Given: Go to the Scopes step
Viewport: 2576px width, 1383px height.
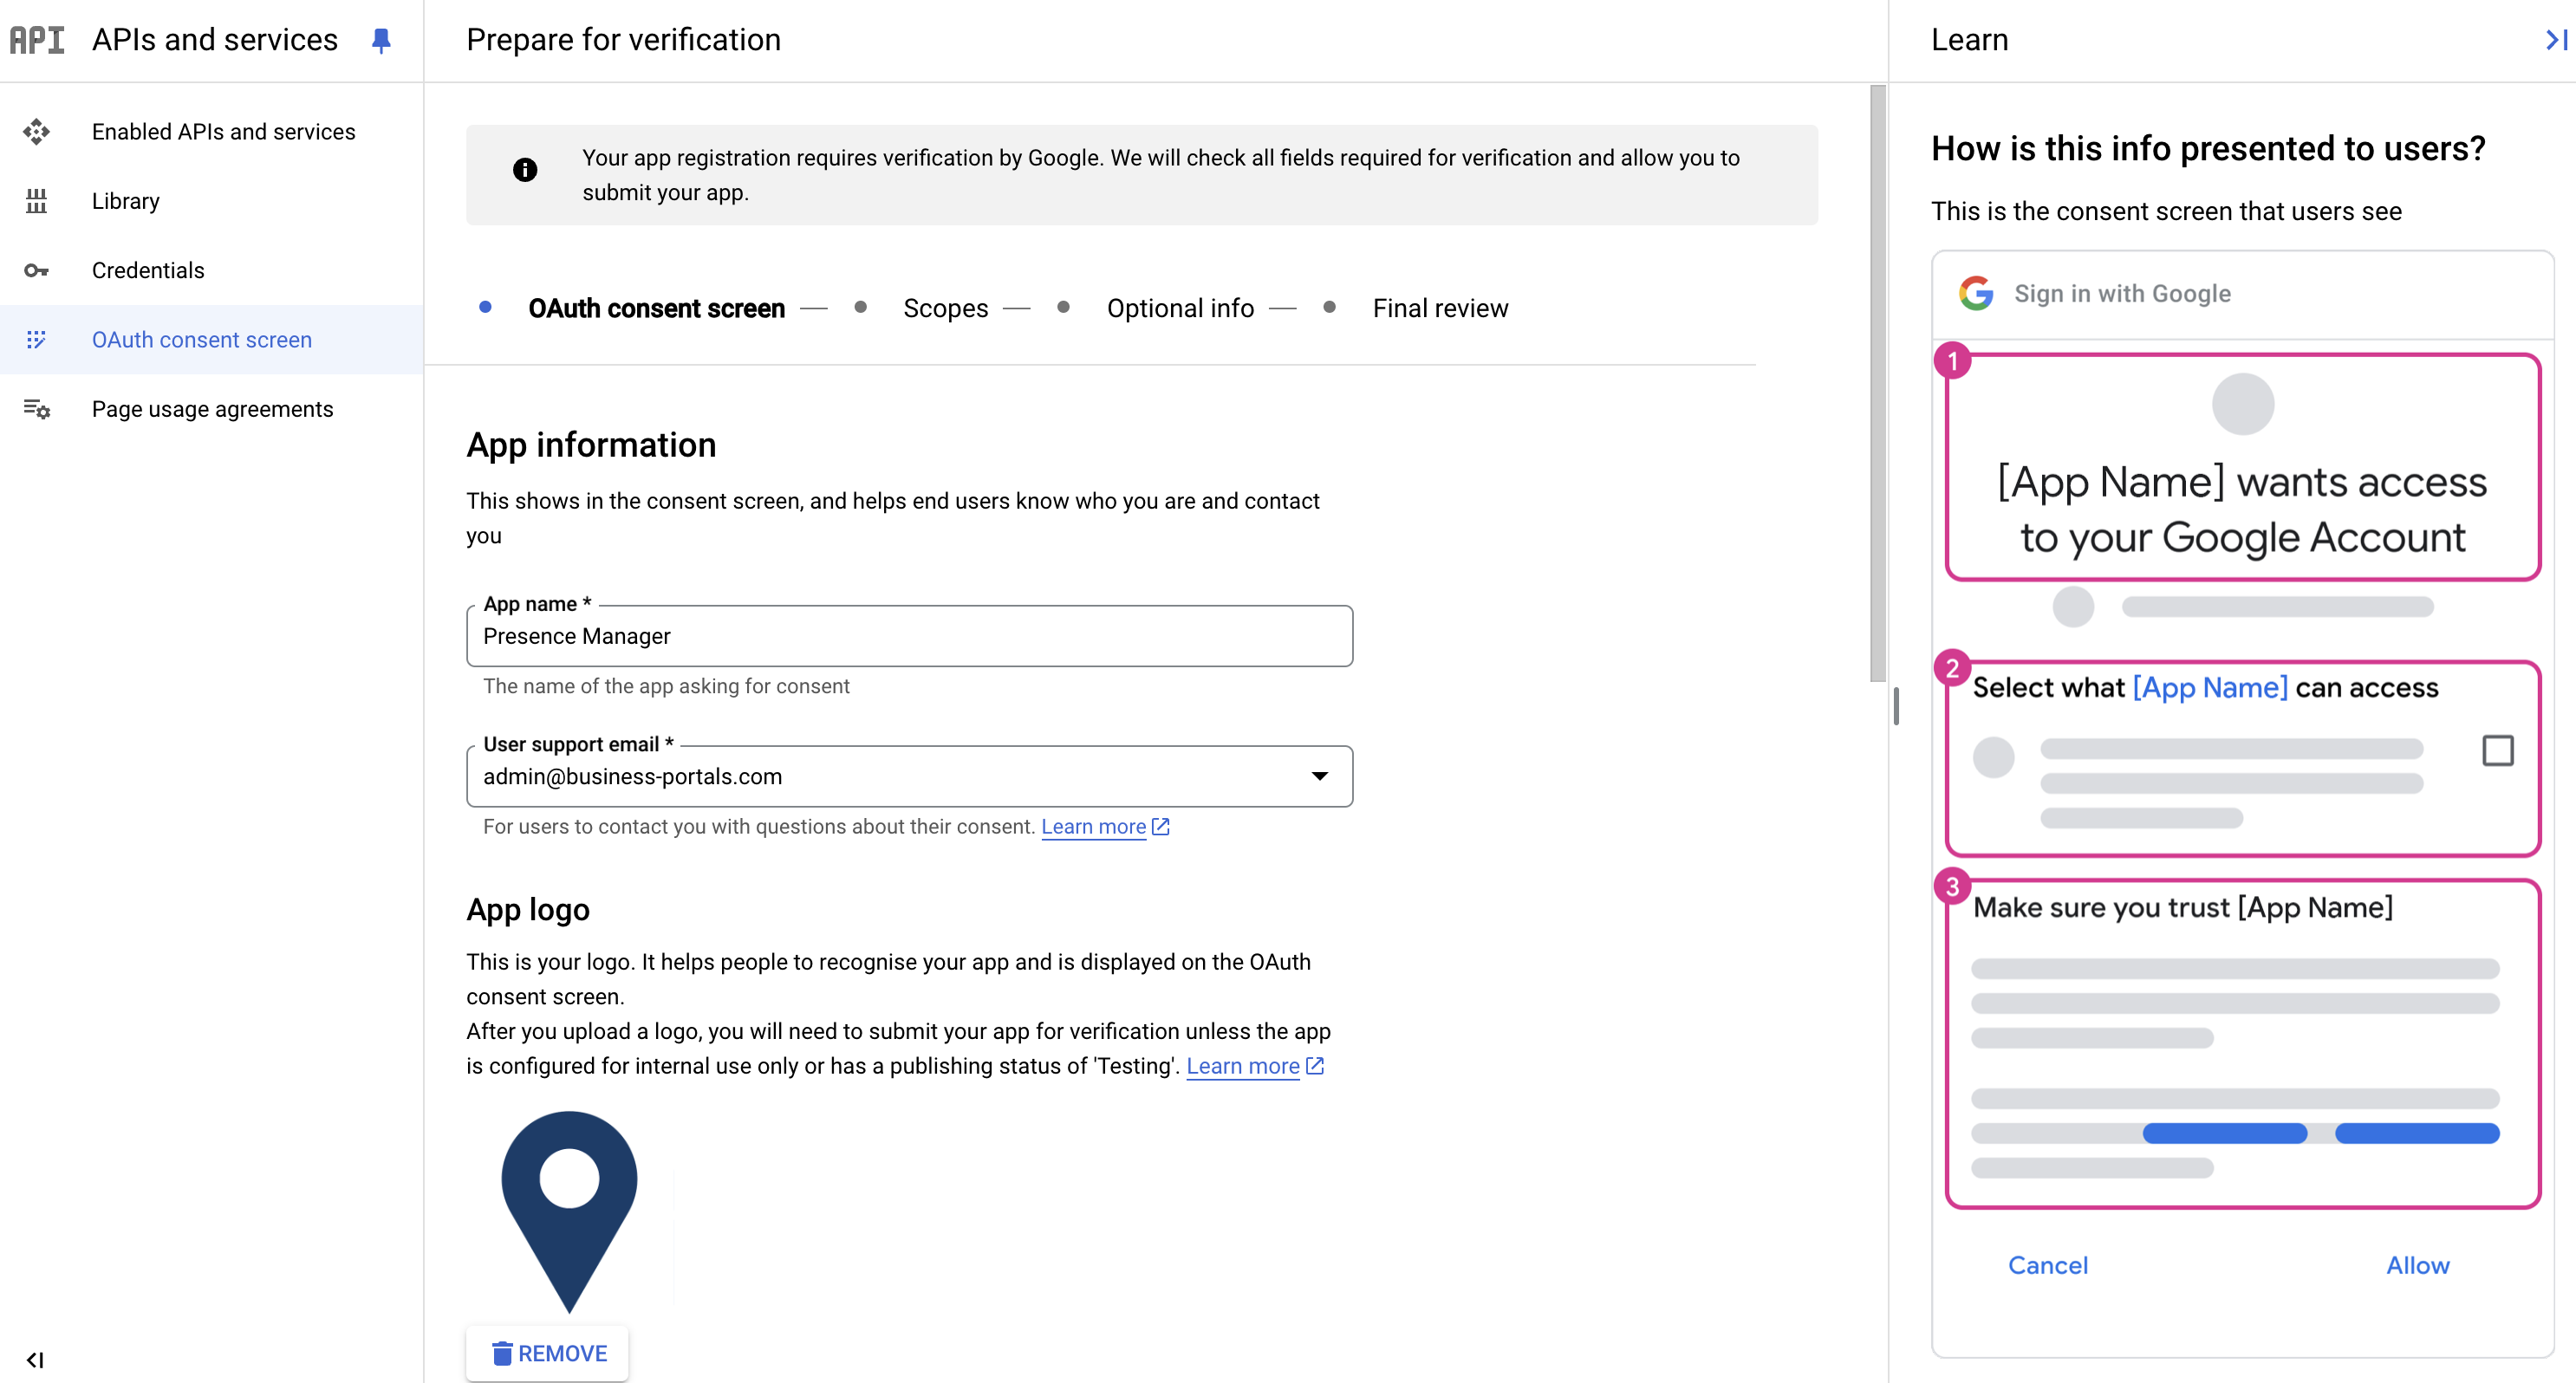Looking at the screenshot, I should pos(945,309).
